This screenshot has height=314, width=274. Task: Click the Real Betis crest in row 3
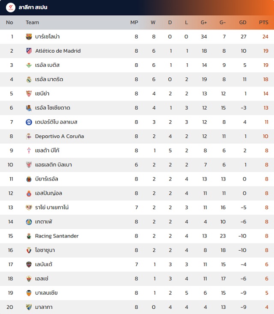[x=29, y=65]
